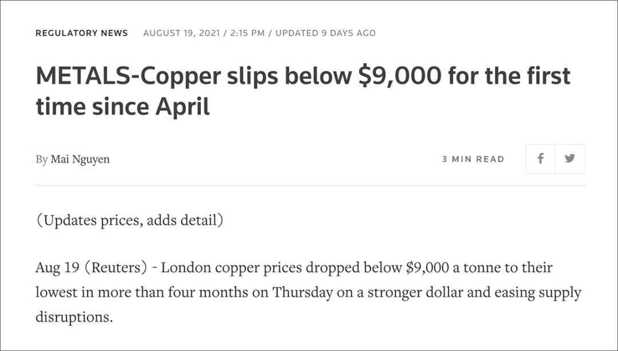618x351 pixels.
Task: Click the UPDATED 9 DAYS AGO label
Action: [326, 33]
